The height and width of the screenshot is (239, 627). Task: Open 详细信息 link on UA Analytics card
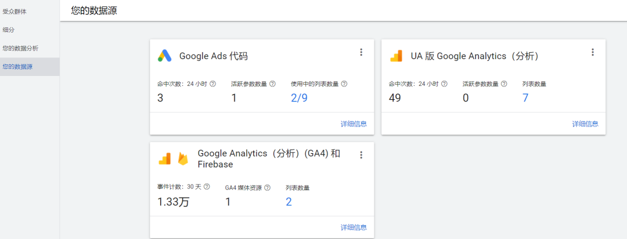point(585,124)
